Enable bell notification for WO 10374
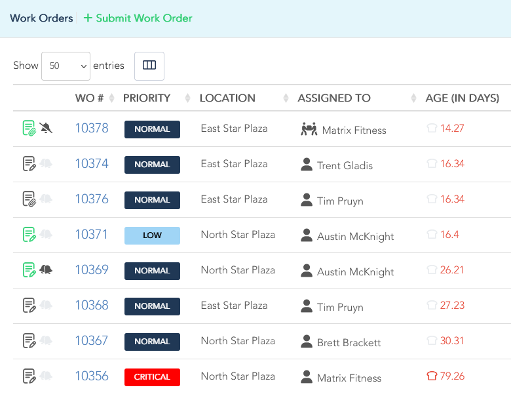The image size is (511, 398). point(46,163)
